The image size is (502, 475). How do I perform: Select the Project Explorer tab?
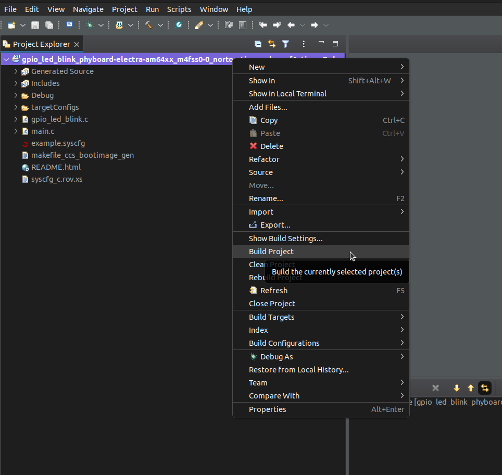pos(42,44)
